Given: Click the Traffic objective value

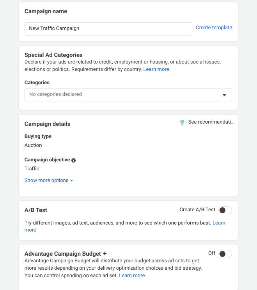Looking at the screenshot, I should click(x=32, y=168).
